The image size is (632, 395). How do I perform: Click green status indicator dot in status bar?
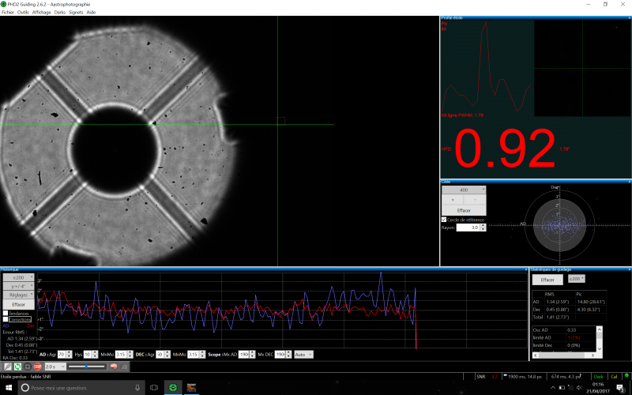click(x=626, y=376)
